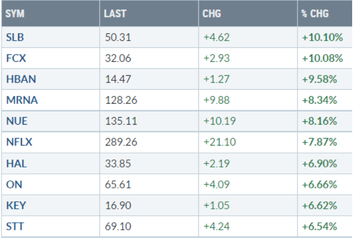This screenshot has height=238, width=354.
Task: Sort table by LAST column header
Action: (x=115, y=13)
